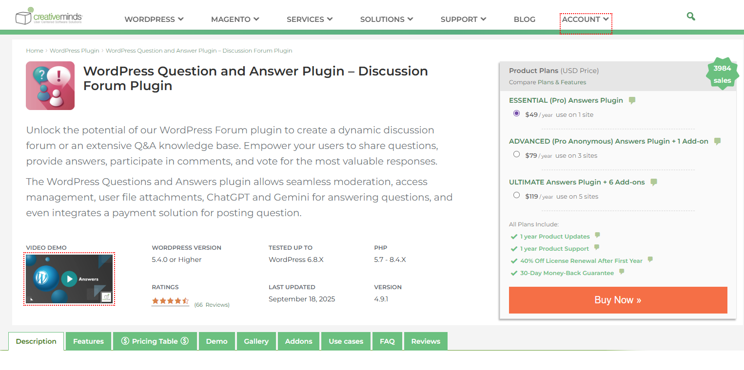Open the ACCOUNT dropdown

click(586, 19)
